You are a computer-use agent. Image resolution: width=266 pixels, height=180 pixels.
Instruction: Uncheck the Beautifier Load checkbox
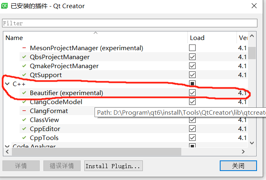point(192,93)
